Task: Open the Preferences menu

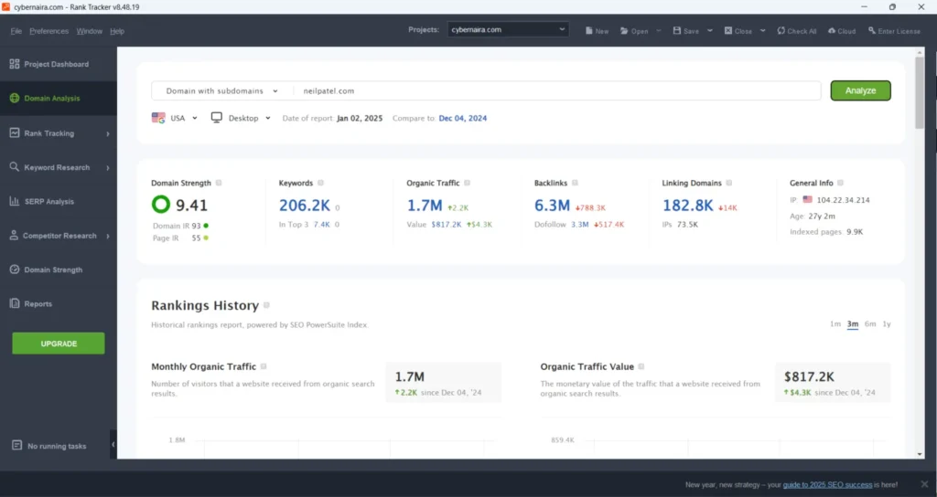Action: point(48,31)
